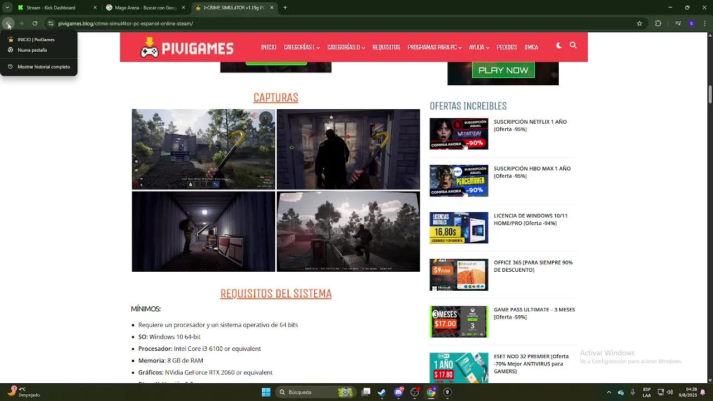Expand the first CATEGORÍAS menu

point(301,47)
